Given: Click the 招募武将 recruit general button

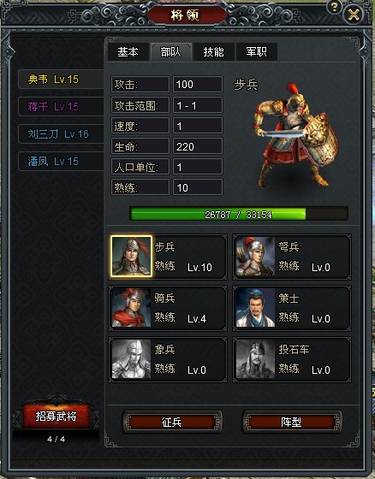Looking at the screenshot, I should [56, 416].
